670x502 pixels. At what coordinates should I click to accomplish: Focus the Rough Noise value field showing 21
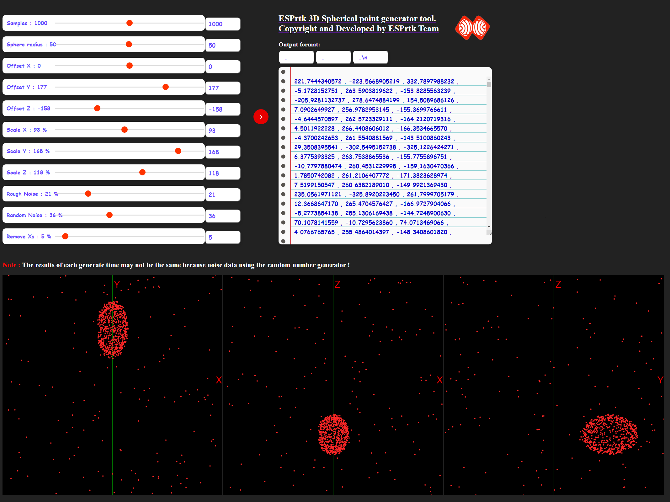click(x=222, y=195)
